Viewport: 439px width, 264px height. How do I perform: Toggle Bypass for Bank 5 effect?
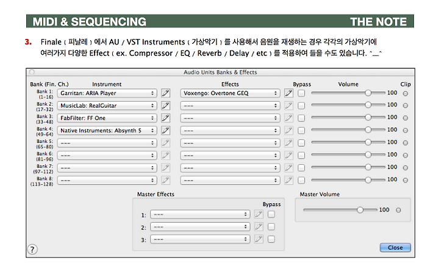pos(301,143)
